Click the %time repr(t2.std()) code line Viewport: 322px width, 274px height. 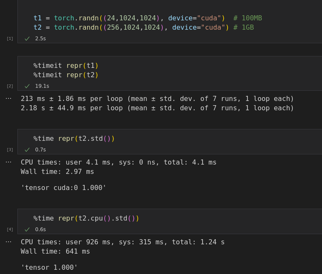[74, 139]
